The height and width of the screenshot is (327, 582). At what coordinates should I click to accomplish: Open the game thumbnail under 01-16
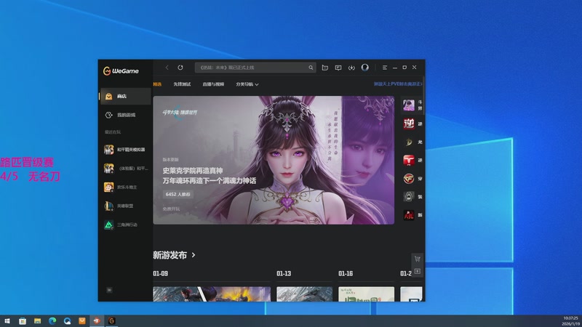click(x=367, y=294)
